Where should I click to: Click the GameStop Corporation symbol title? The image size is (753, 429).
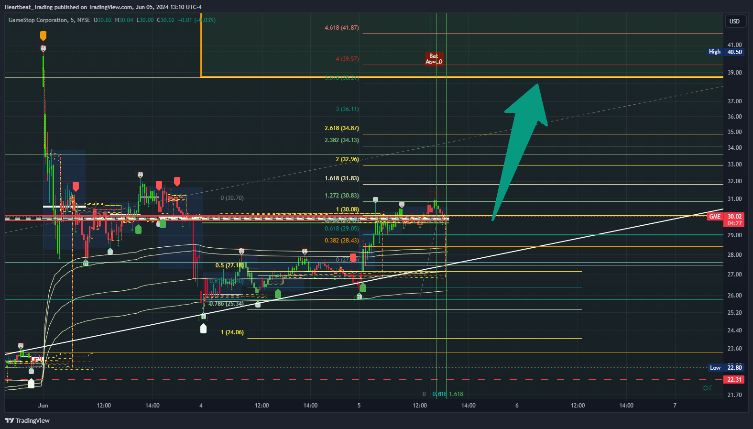(x=38, y=20)
